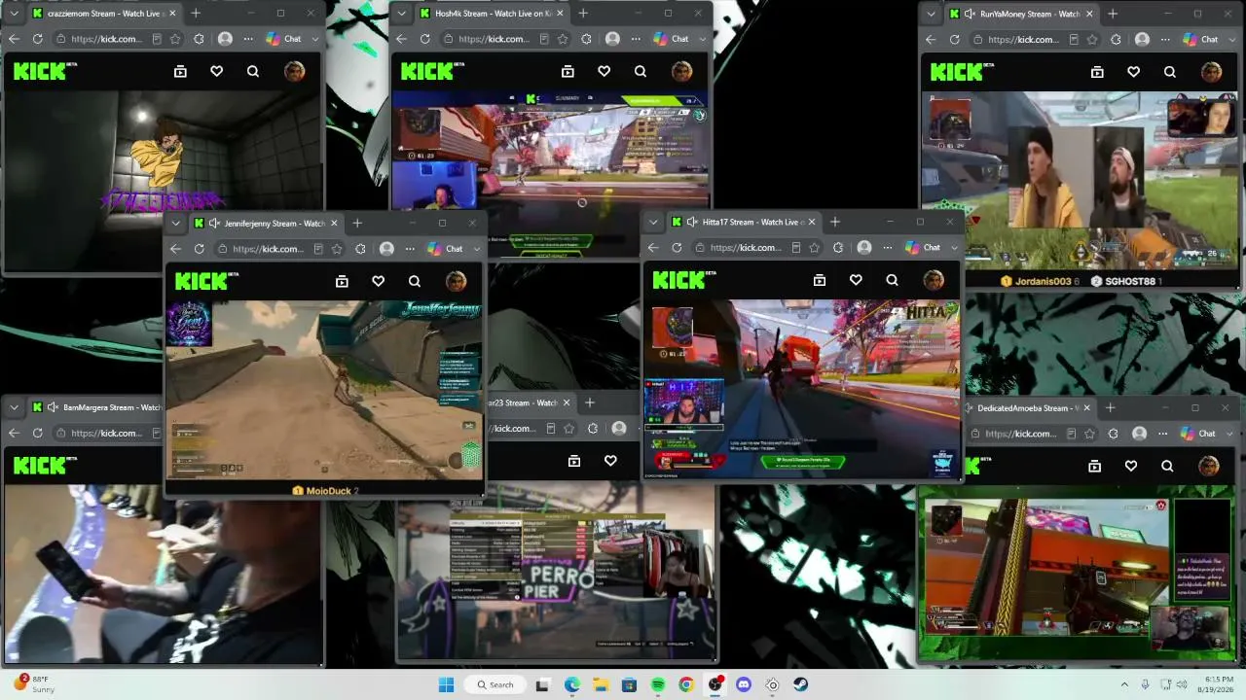The width and height of the screenshot is (1246, 700).
Task: Open tab list dropdown in RunYaMoney window
Action: [930, 14]
